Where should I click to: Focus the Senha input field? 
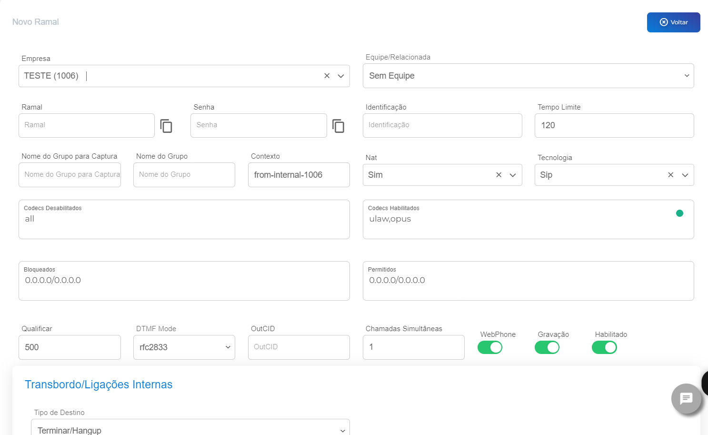pyautogui.click(x=259, y=125)
